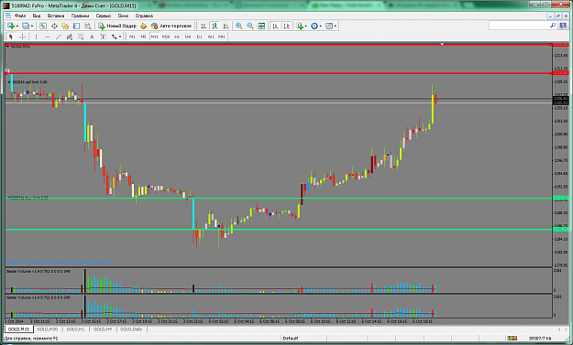The image size is (573, 345).
Task: Expand the Indicators dropdown arrow
Action: click(x=306, y=27)
